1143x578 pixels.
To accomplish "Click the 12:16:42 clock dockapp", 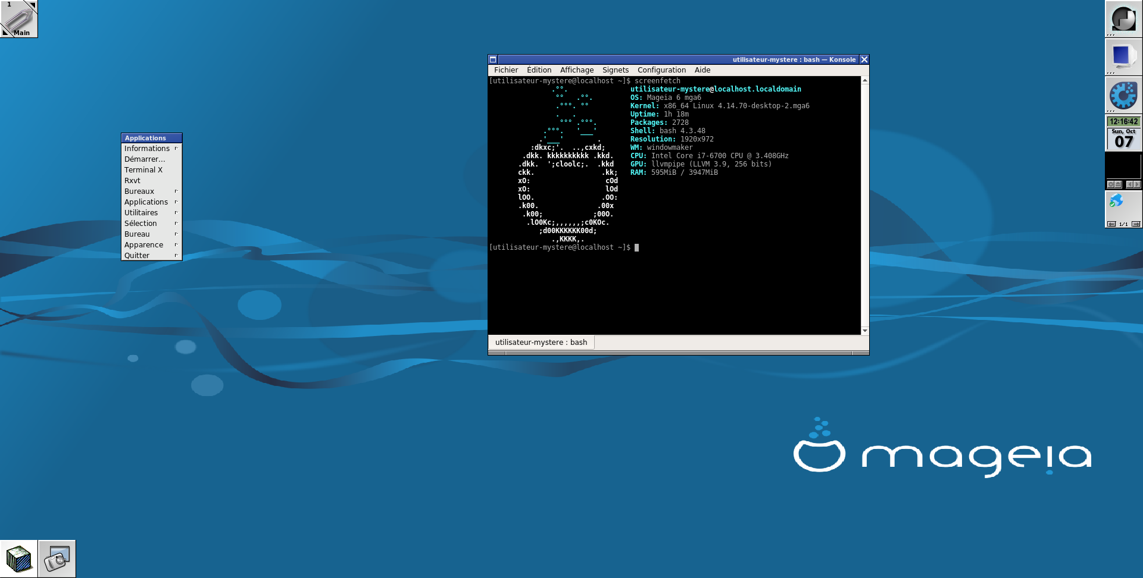I will (x=1123, y=121).
